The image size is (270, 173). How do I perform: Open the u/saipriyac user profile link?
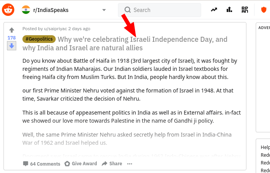coord(55,29)
